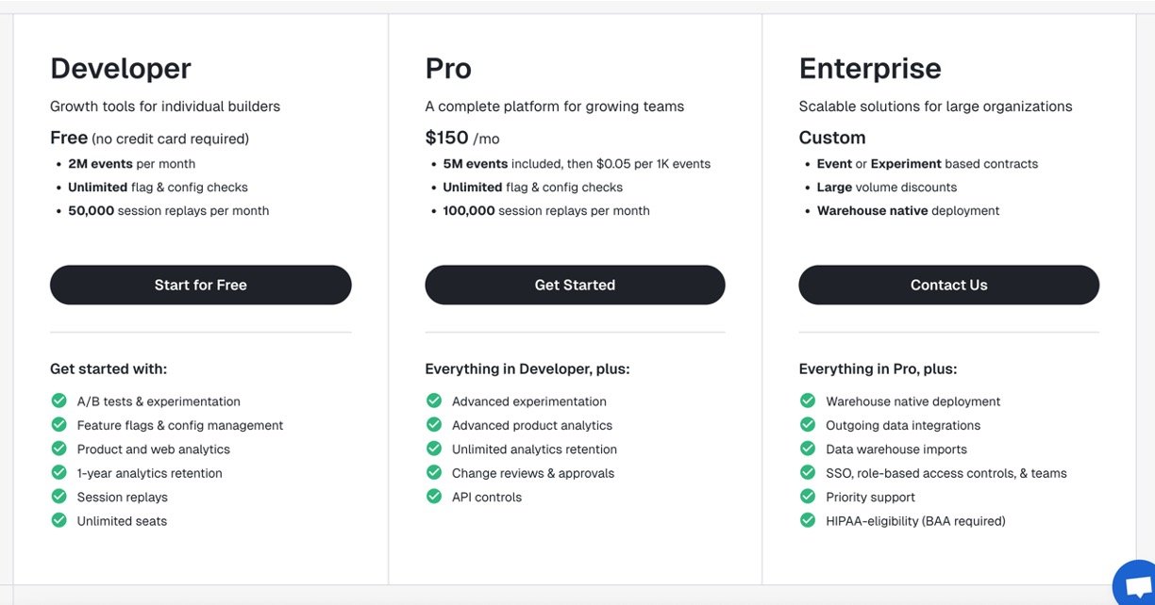Select the Pro plan heading
This screenshot has height=605, width=1155.
coord(448,69)
